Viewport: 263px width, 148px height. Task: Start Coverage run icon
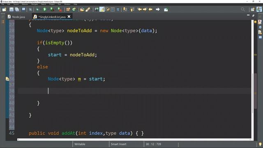[52, 9]
